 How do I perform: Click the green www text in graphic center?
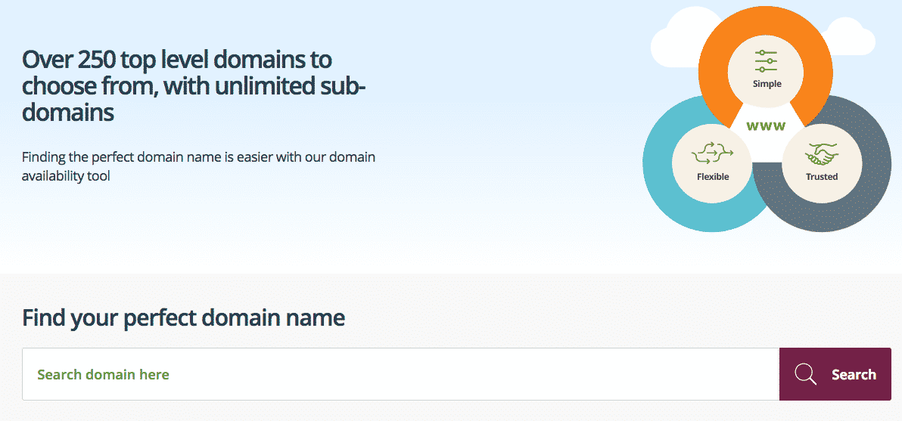(766, 127)
